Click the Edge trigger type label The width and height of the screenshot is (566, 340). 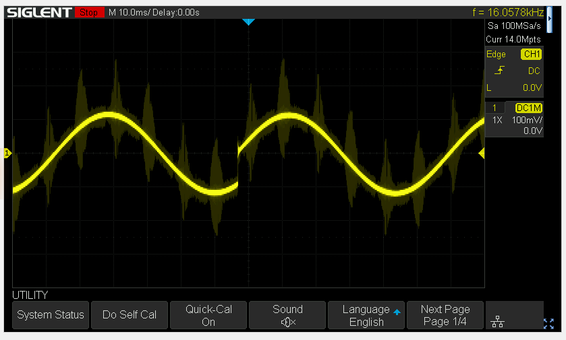coord(496,55)
